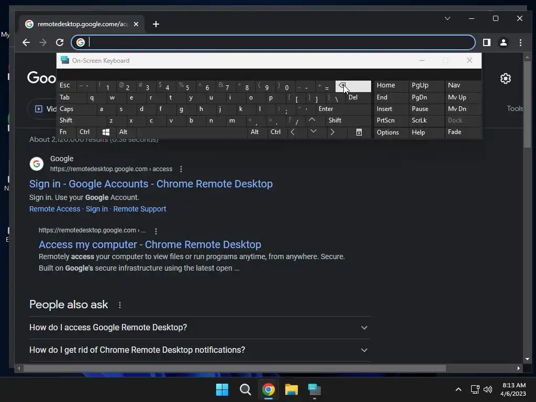The height and width of the screenshot is (402, 536).
Task: Click the browser forward arrow
Action: (x=43, y=42)
